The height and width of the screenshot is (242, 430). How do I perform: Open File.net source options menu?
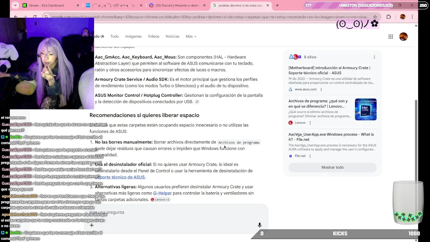(310, 156)
